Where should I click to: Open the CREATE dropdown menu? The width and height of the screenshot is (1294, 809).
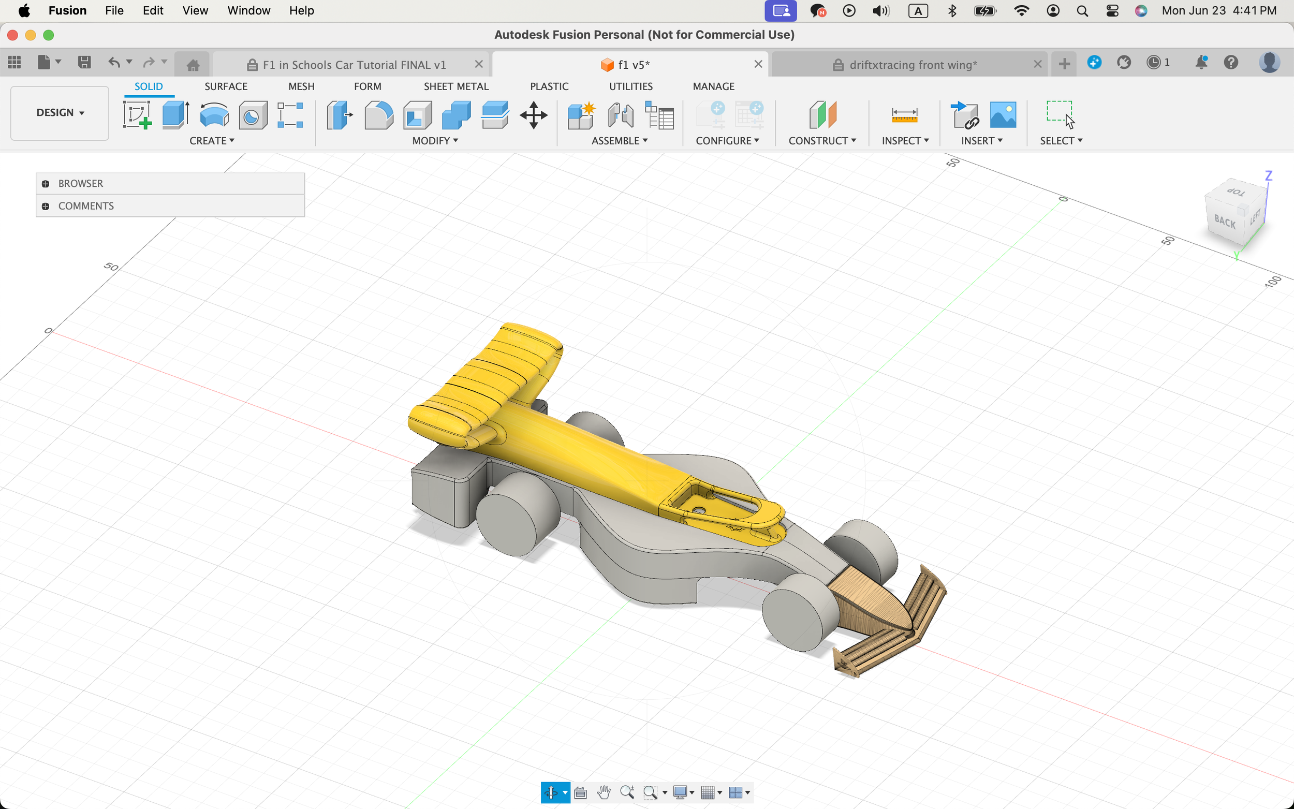pos(212,141)
